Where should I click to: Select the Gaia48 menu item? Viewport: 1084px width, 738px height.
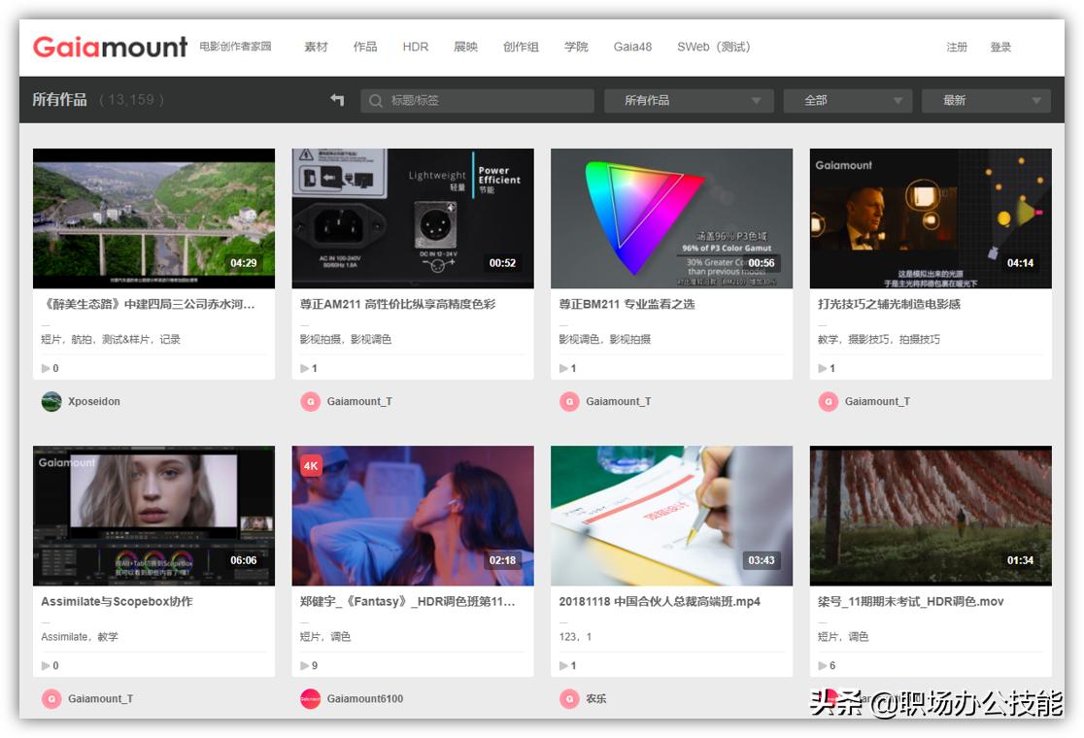point(632,47)
